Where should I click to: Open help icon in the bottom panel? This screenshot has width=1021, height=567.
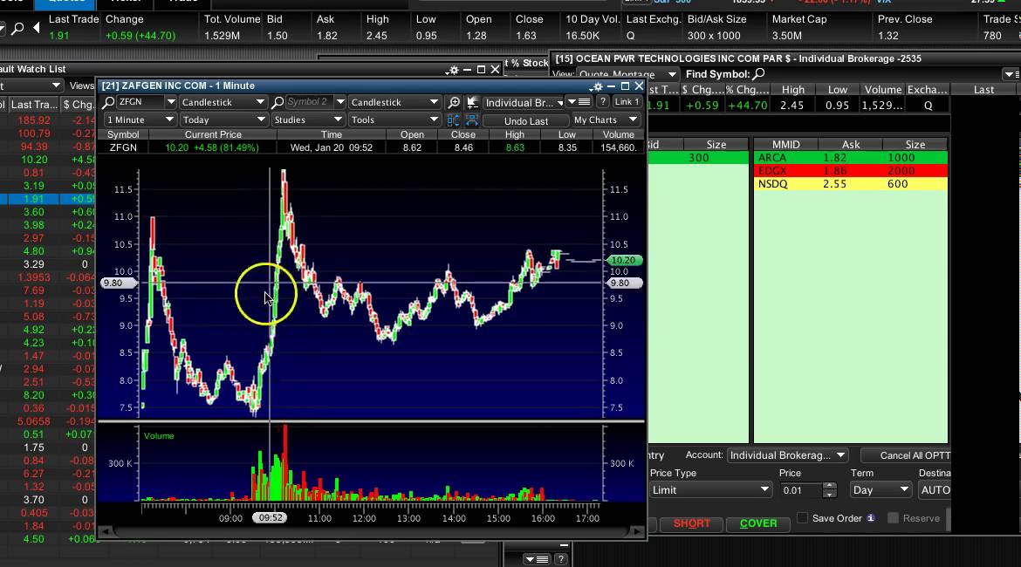point(560,559)
